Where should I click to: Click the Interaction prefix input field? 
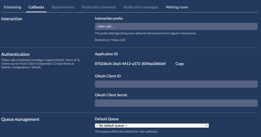(176, 27)
